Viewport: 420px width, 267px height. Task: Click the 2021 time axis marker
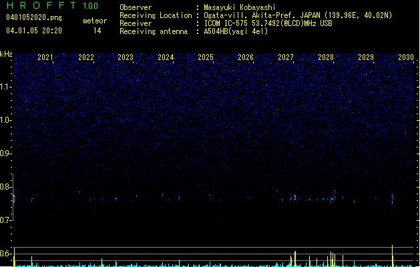coord(45,57)
